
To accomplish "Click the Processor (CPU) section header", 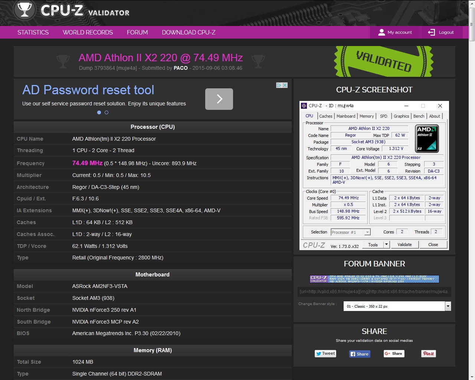I will (153, 127).
